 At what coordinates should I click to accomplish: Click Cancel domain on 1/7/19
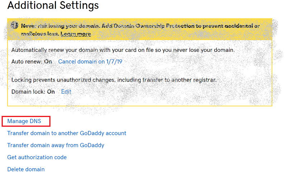[x=90, y=62]
